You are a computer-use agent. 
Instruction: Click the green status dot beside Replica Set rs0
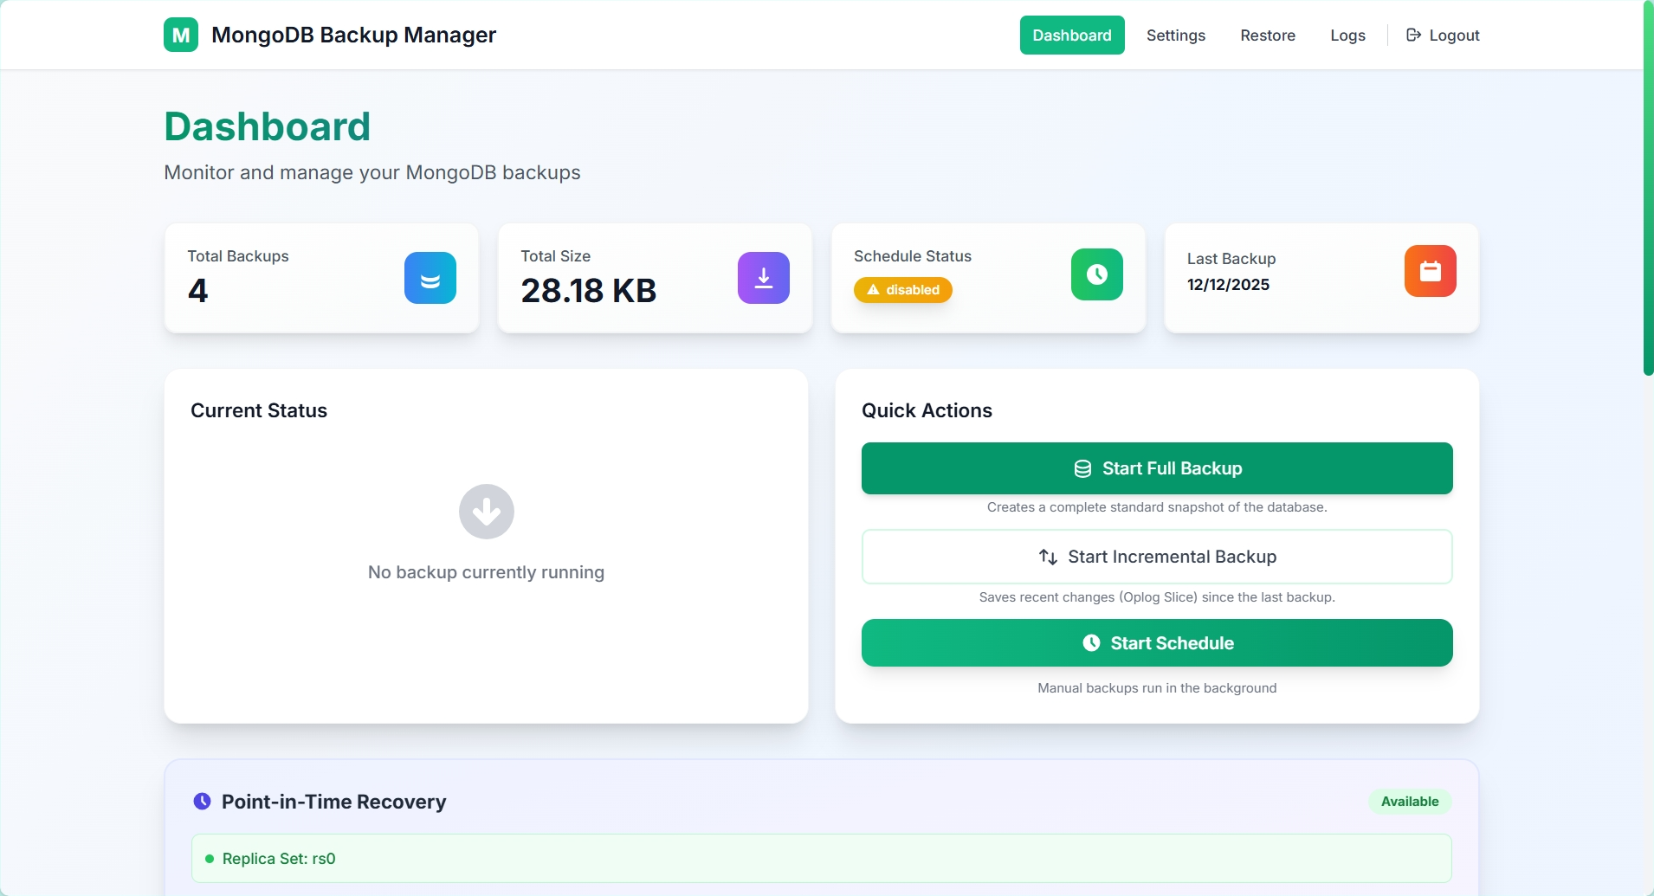[x=208, y=858]
